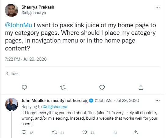View the 2 Likes list
This screenshot has width=166, height=138.
[x=12, y=74]
